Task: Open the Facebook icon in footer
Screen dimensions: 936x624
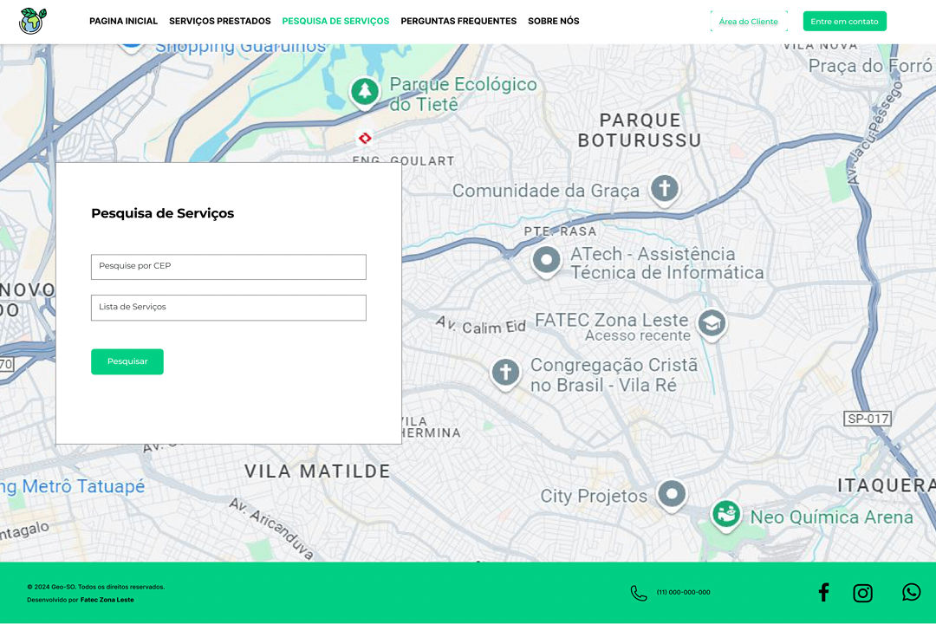Action: (823, 593)
